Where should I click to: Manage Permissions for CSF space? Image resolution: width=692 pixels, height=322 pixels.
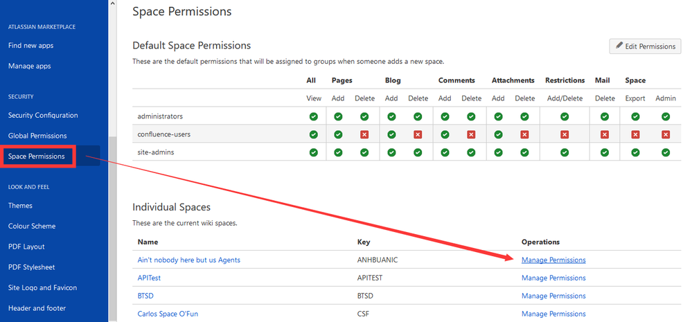(x=553, y=314)
